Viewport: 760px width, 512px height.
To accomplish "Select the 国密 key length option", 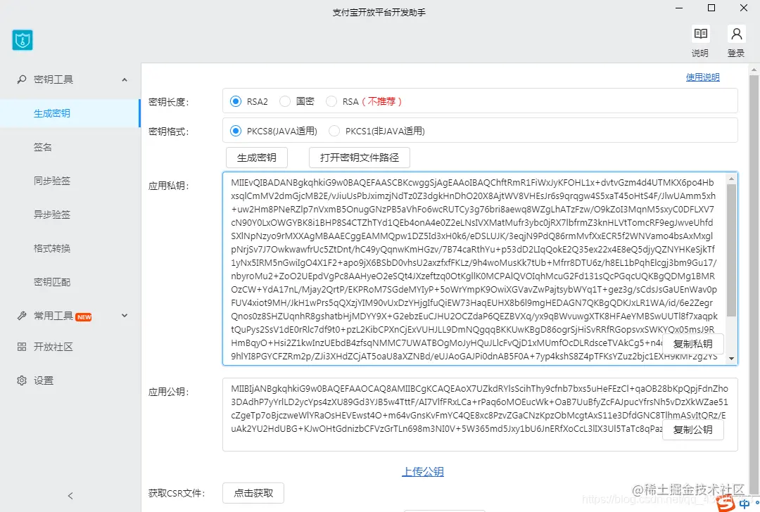I will pos(285,101).
